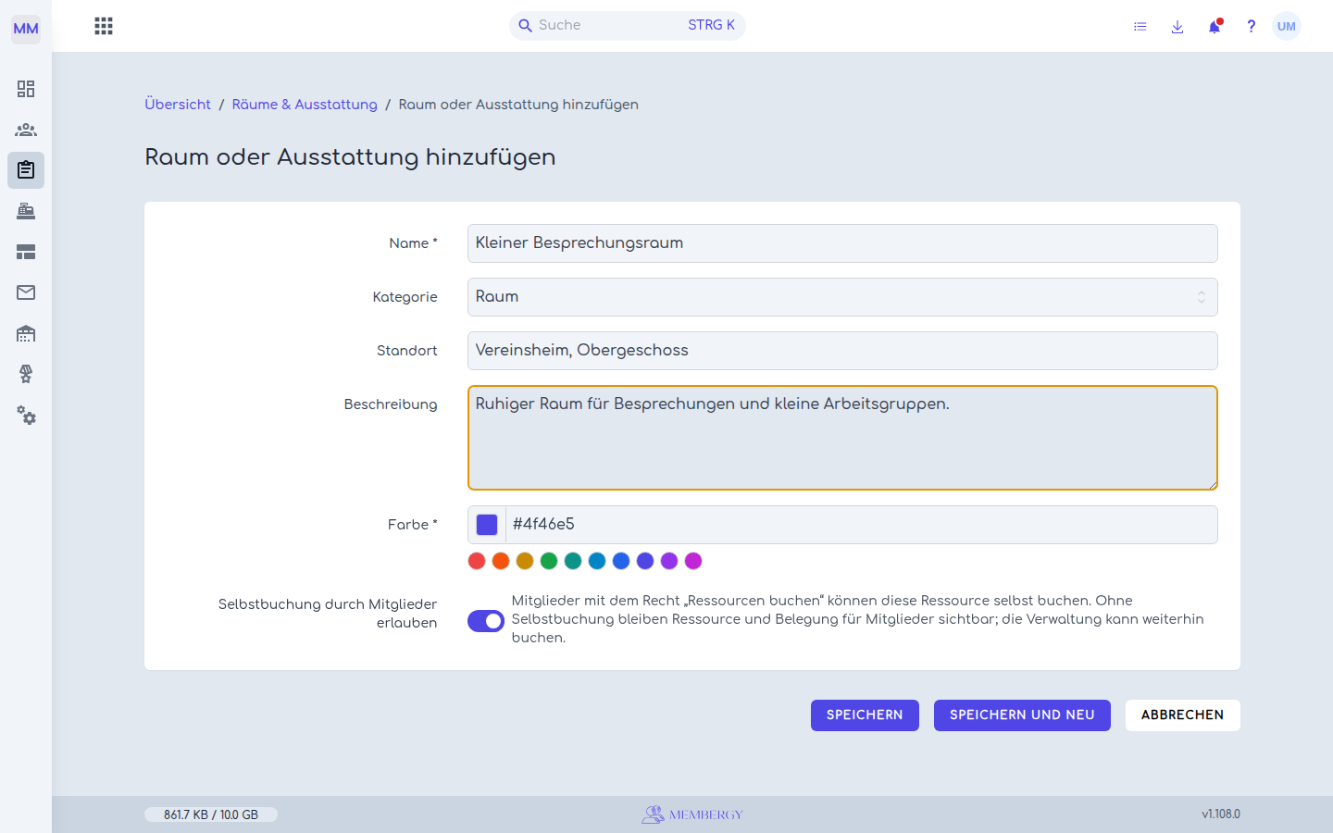
Task: Focus the Standort input field
Action: point(842,351)
